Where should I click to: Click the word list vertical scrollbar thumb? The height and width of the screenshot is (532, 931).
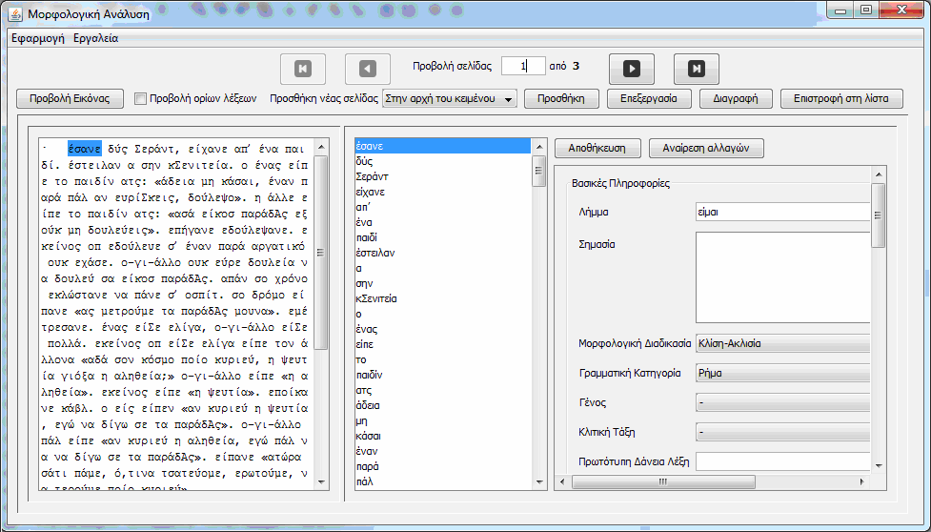539,171
